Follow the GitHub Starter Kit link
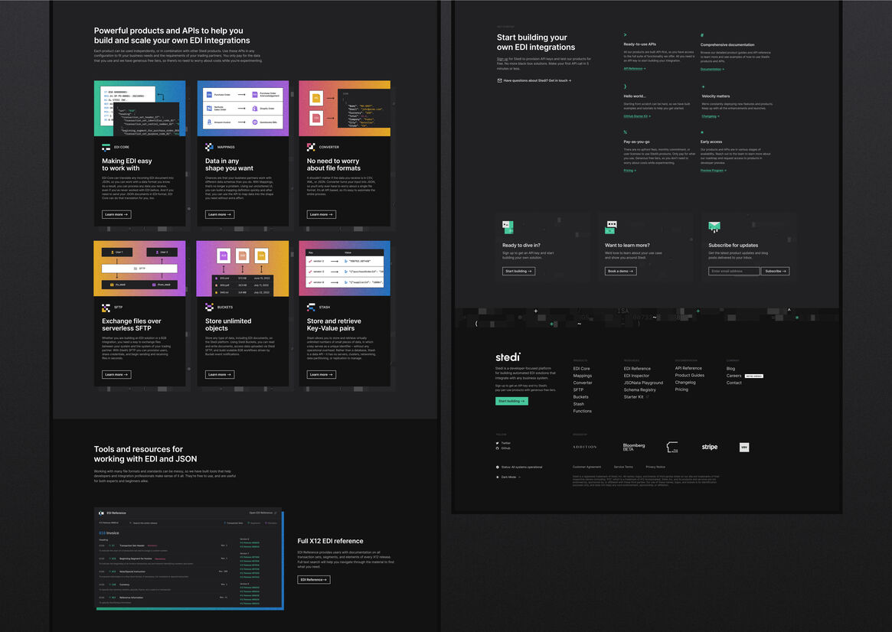This screenshot has width=892, height=632. (637, 116)
